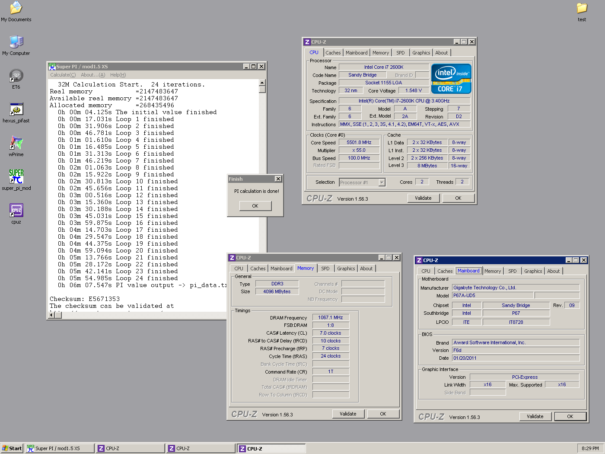Image resolution: width=605 pixels, height=454 pixels.
Task: Close the Finish dialog
Action: pos(278,179)
